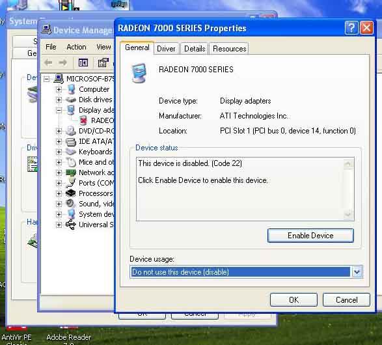Viewport: 382px width, 345px height.
Task: Toggle console tree pane toolbar icon
Action: pos(83,63)
